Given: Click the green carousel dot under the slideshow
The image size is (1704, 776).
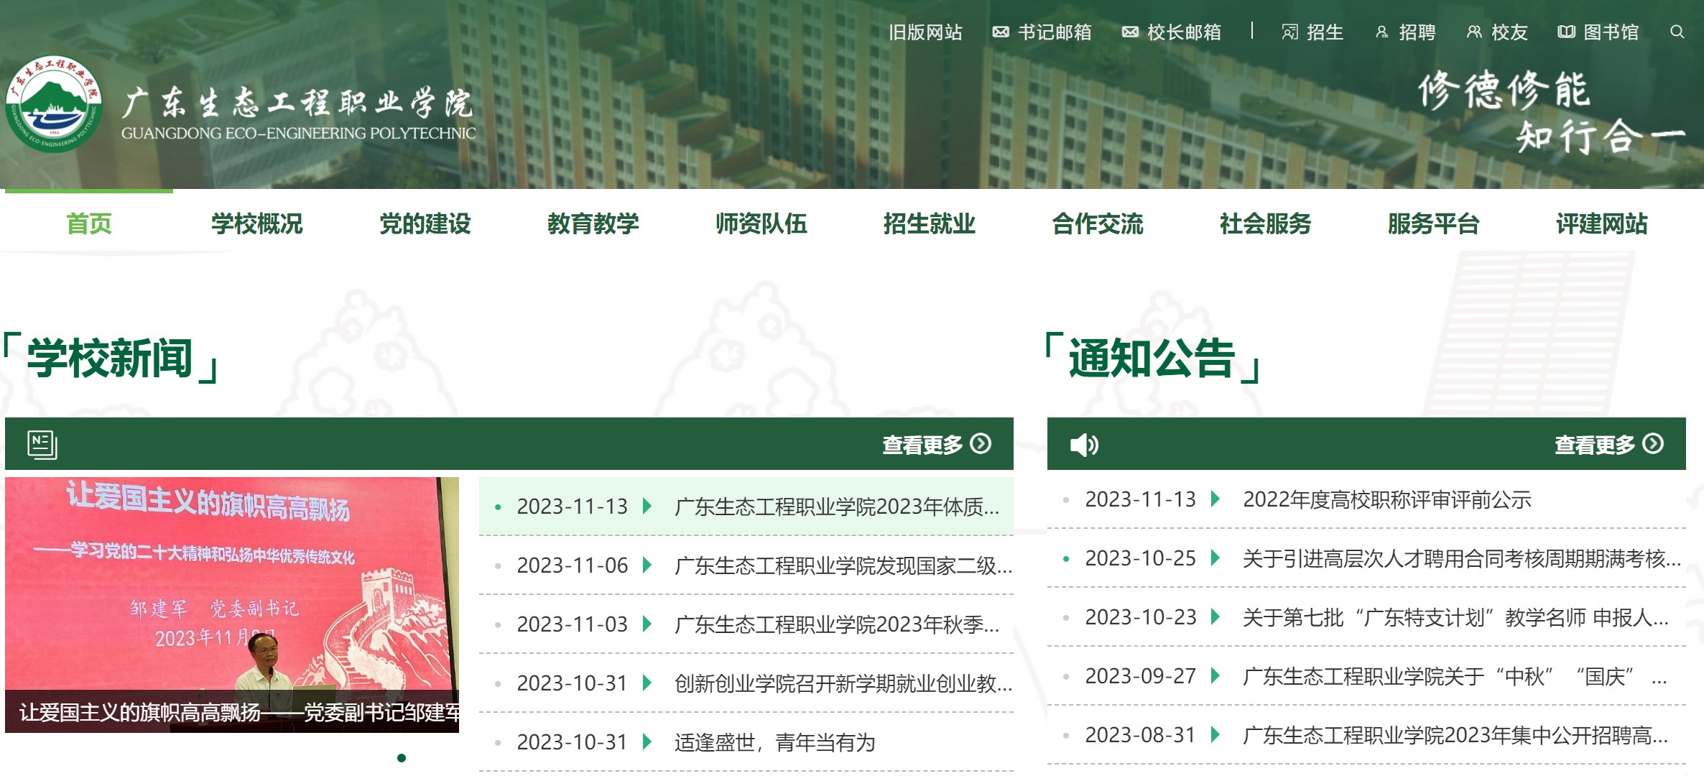Looking at the screenshot, I should [402, 757].
